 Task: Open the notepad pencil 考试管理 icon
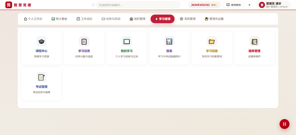[x=41, y=77]
